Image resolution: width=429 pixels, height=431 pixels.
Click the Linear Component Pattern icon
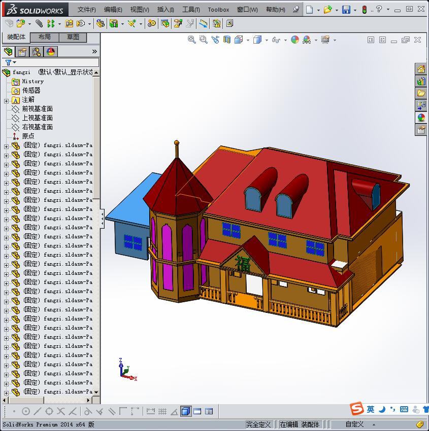pos(51,24)
